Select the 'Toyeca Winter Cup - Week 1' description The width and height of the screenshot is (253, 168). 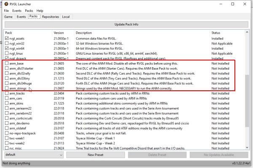[x=95, y=138]
